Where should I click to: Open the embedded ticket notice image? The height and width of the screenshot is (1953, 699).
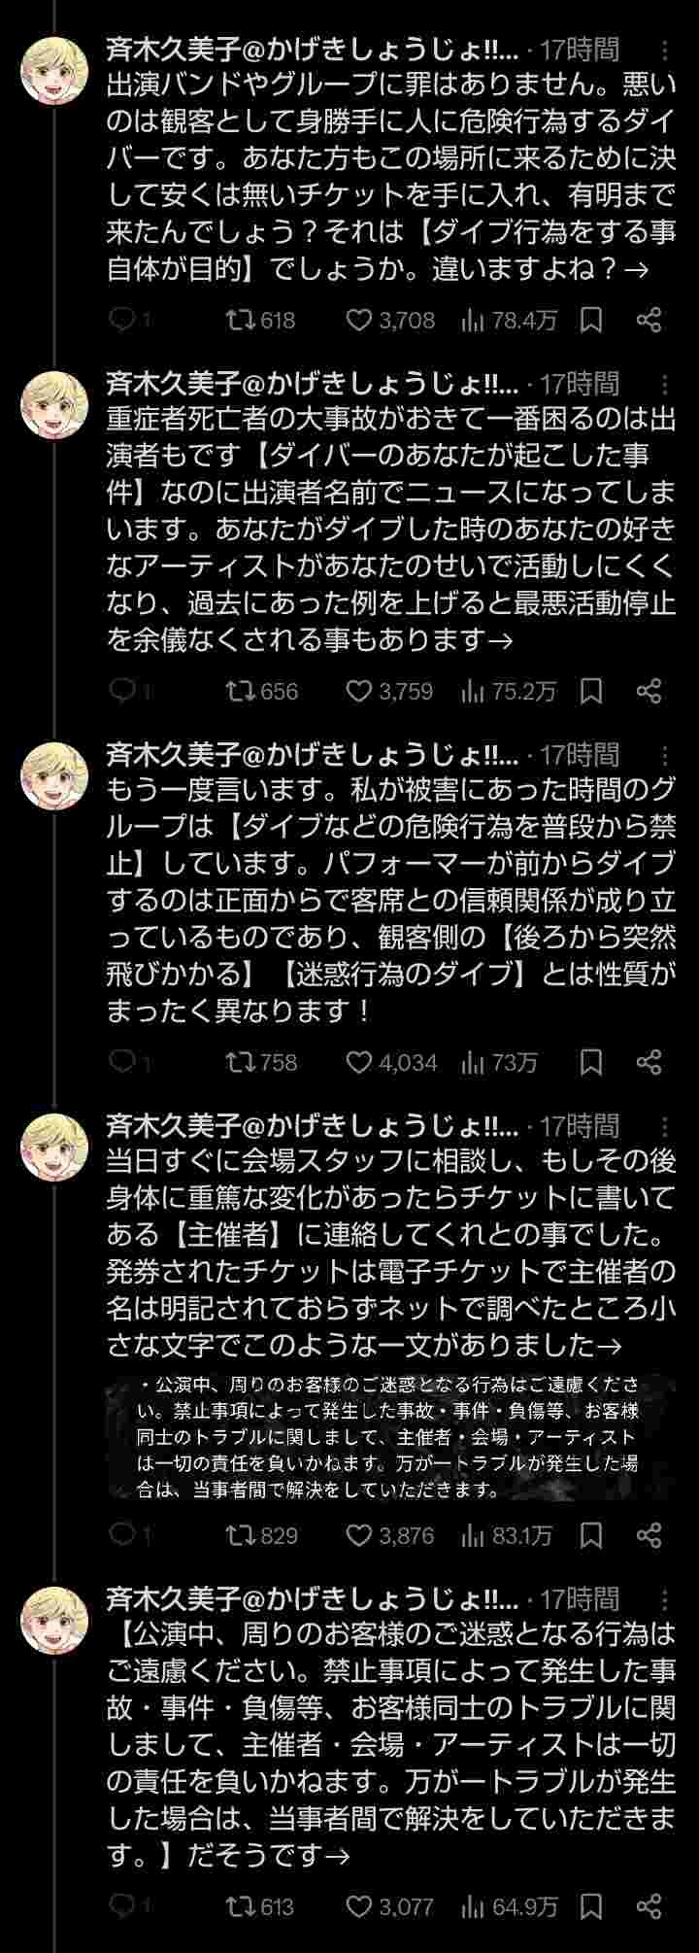[x=391, y=1436]
